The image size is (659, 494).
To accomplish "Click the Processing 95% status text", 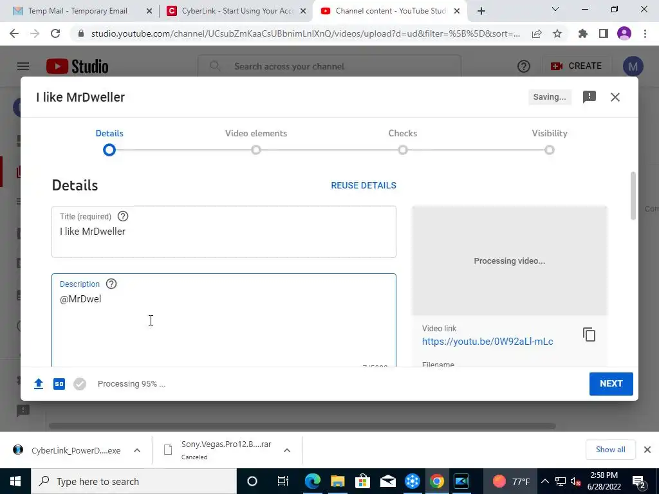I will 131,384.
